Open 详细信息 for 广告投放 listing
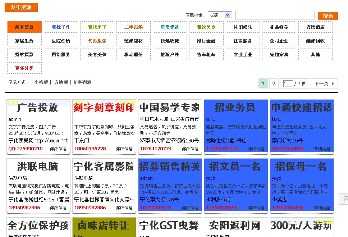Viewport: 348px width, 237px height. (58, 149)
